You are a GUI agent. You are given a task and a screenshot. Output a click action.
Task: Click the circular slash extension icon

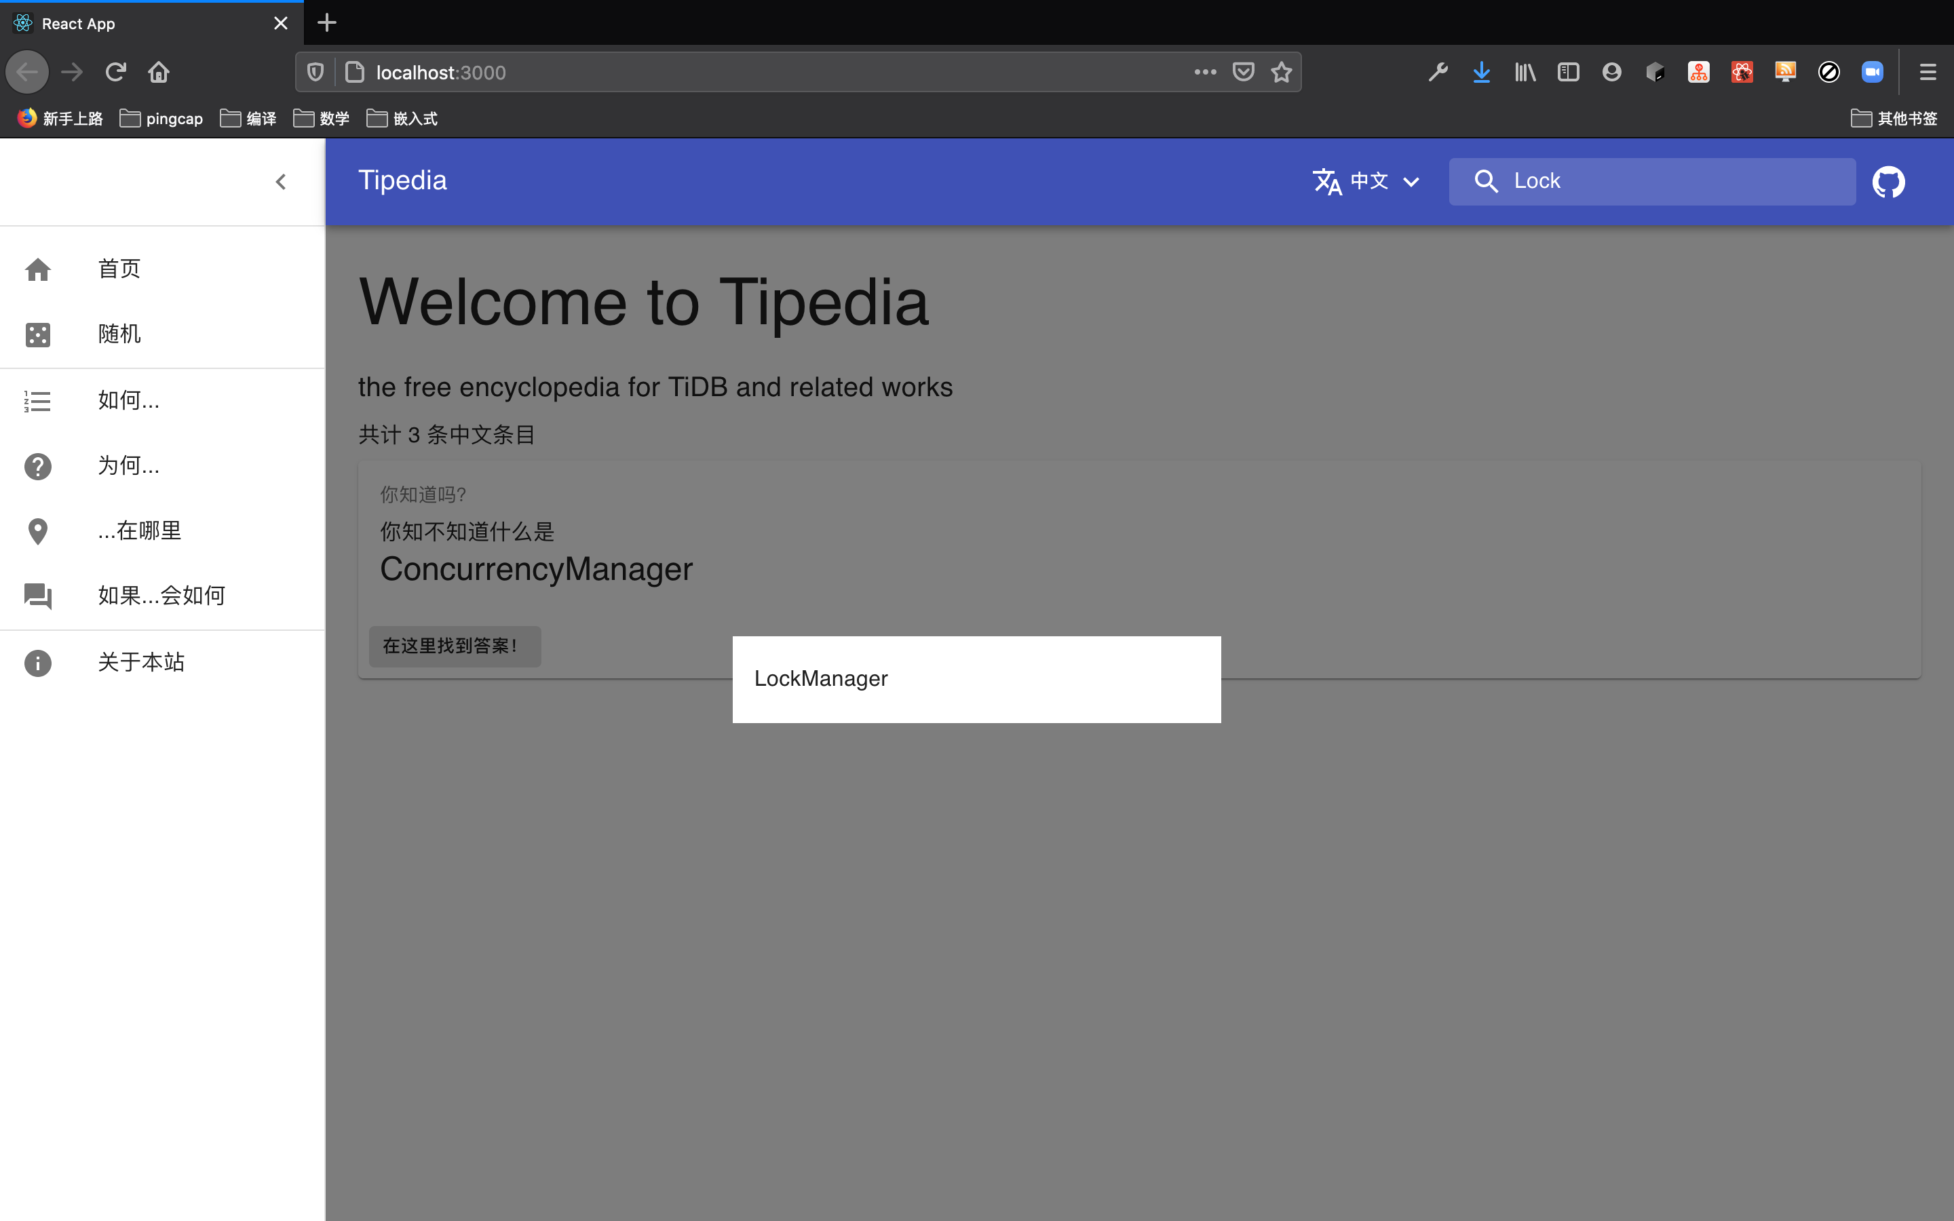1829,73
